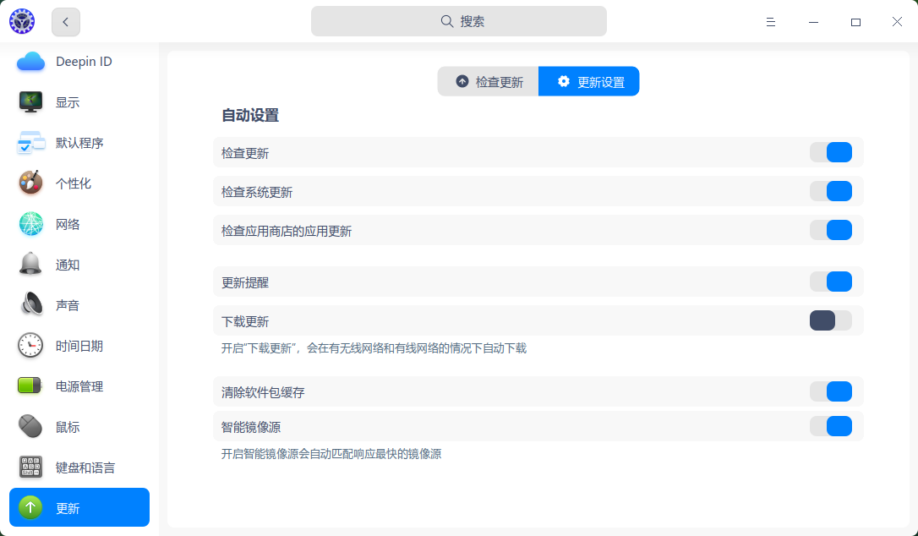Click the green 更新 arrow icon
Viewport: 918px width, 536px height.
[30, 507]
